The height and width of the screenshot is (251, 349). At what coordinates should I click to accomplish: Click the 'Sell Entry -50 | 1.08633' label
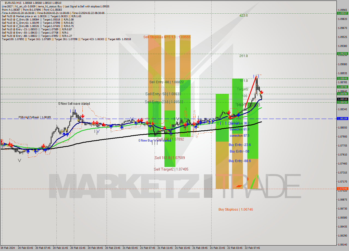(163, 94)
